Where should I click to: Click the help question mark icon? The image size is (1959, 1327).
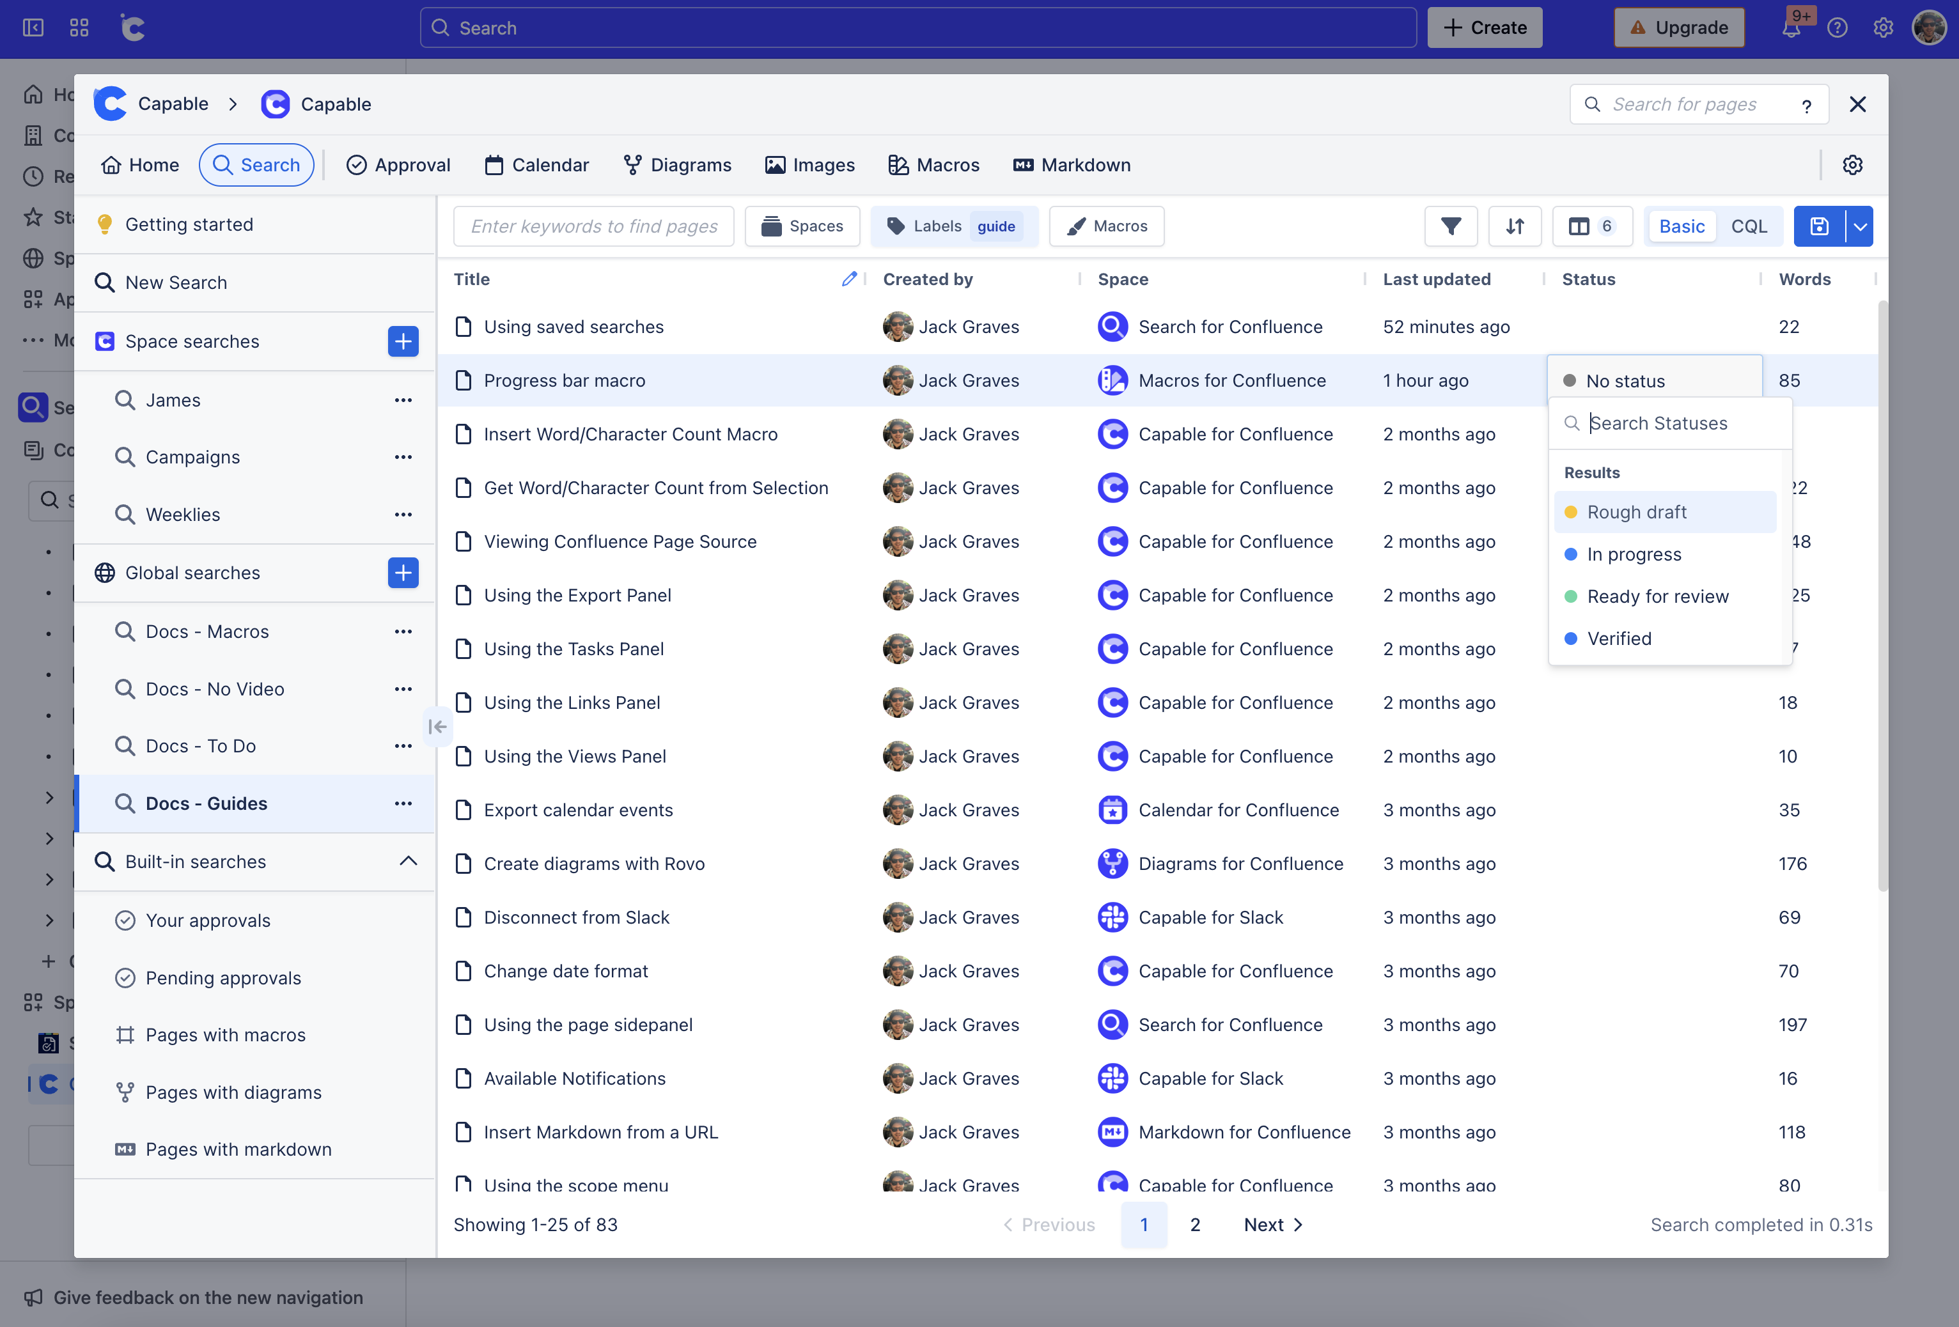click(1838, 27)
